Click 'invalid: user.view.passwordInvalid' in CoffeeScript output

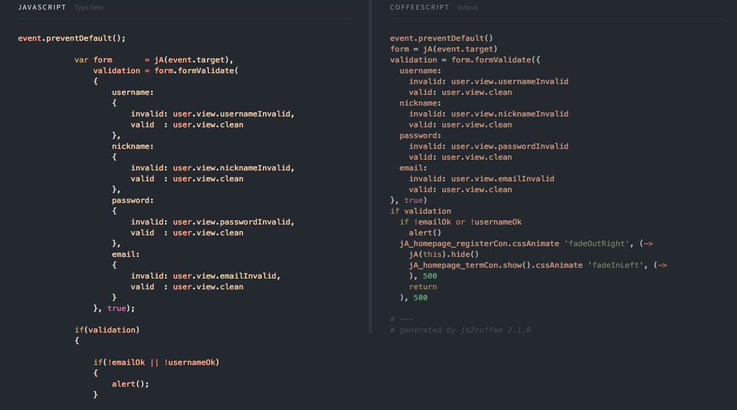click(489, 146)
